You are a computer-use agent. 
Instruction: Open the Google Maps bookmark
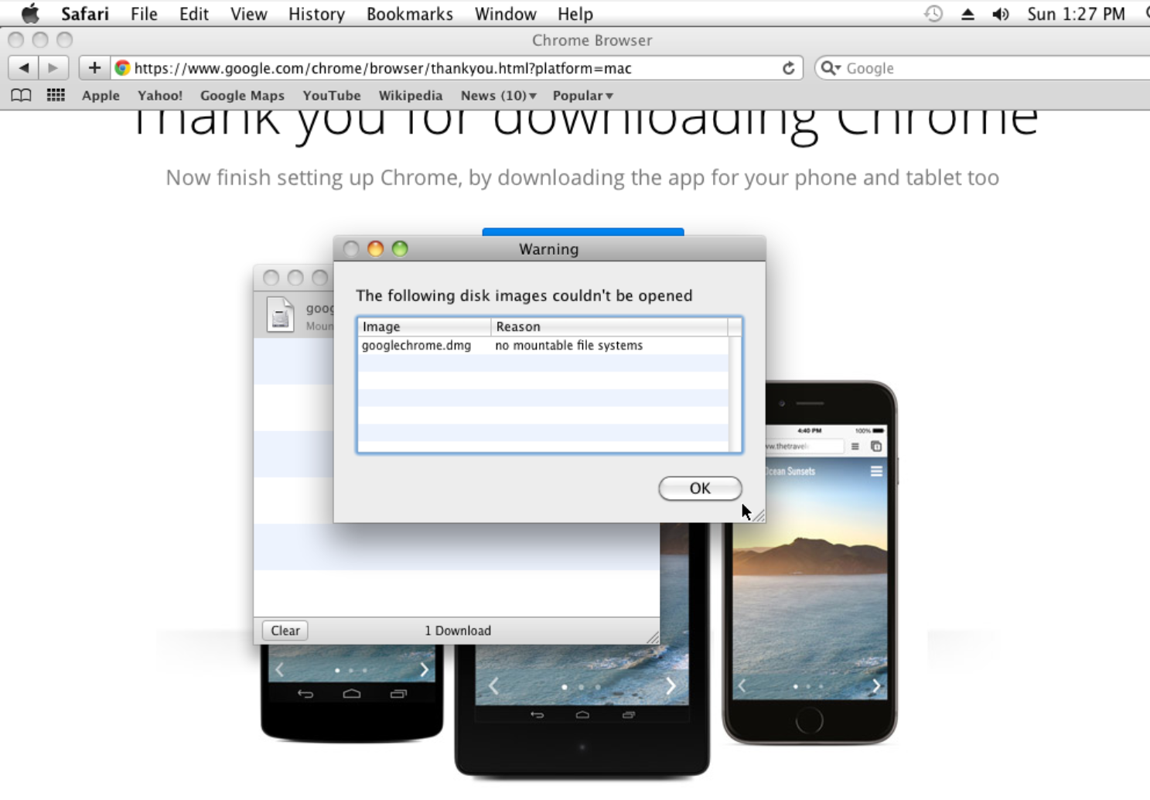(242, 95)
